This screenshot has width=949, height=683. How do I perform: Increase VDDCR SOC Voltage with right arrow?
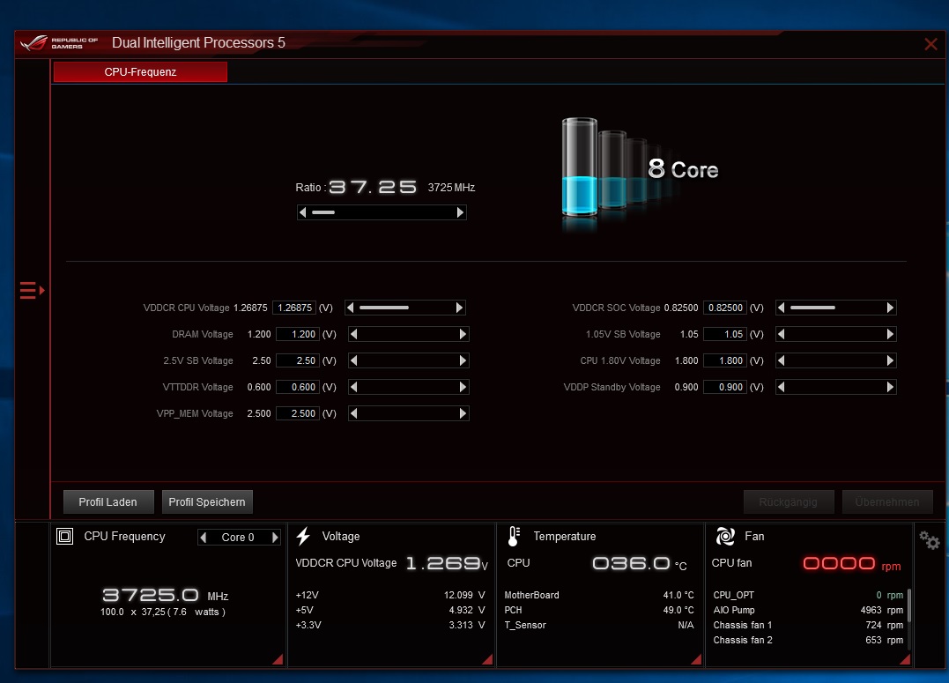click(890, 308)
